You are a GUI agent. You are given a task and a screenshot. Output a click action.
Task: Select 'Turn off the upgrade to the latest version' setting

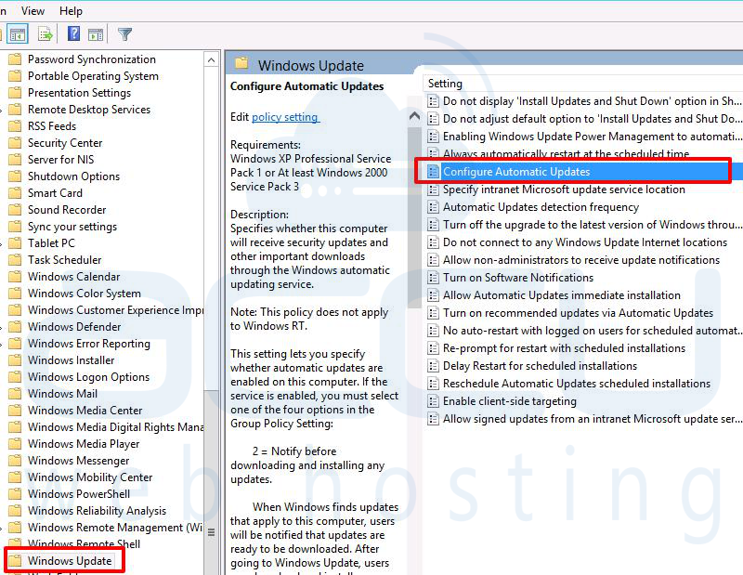[592, 225]
